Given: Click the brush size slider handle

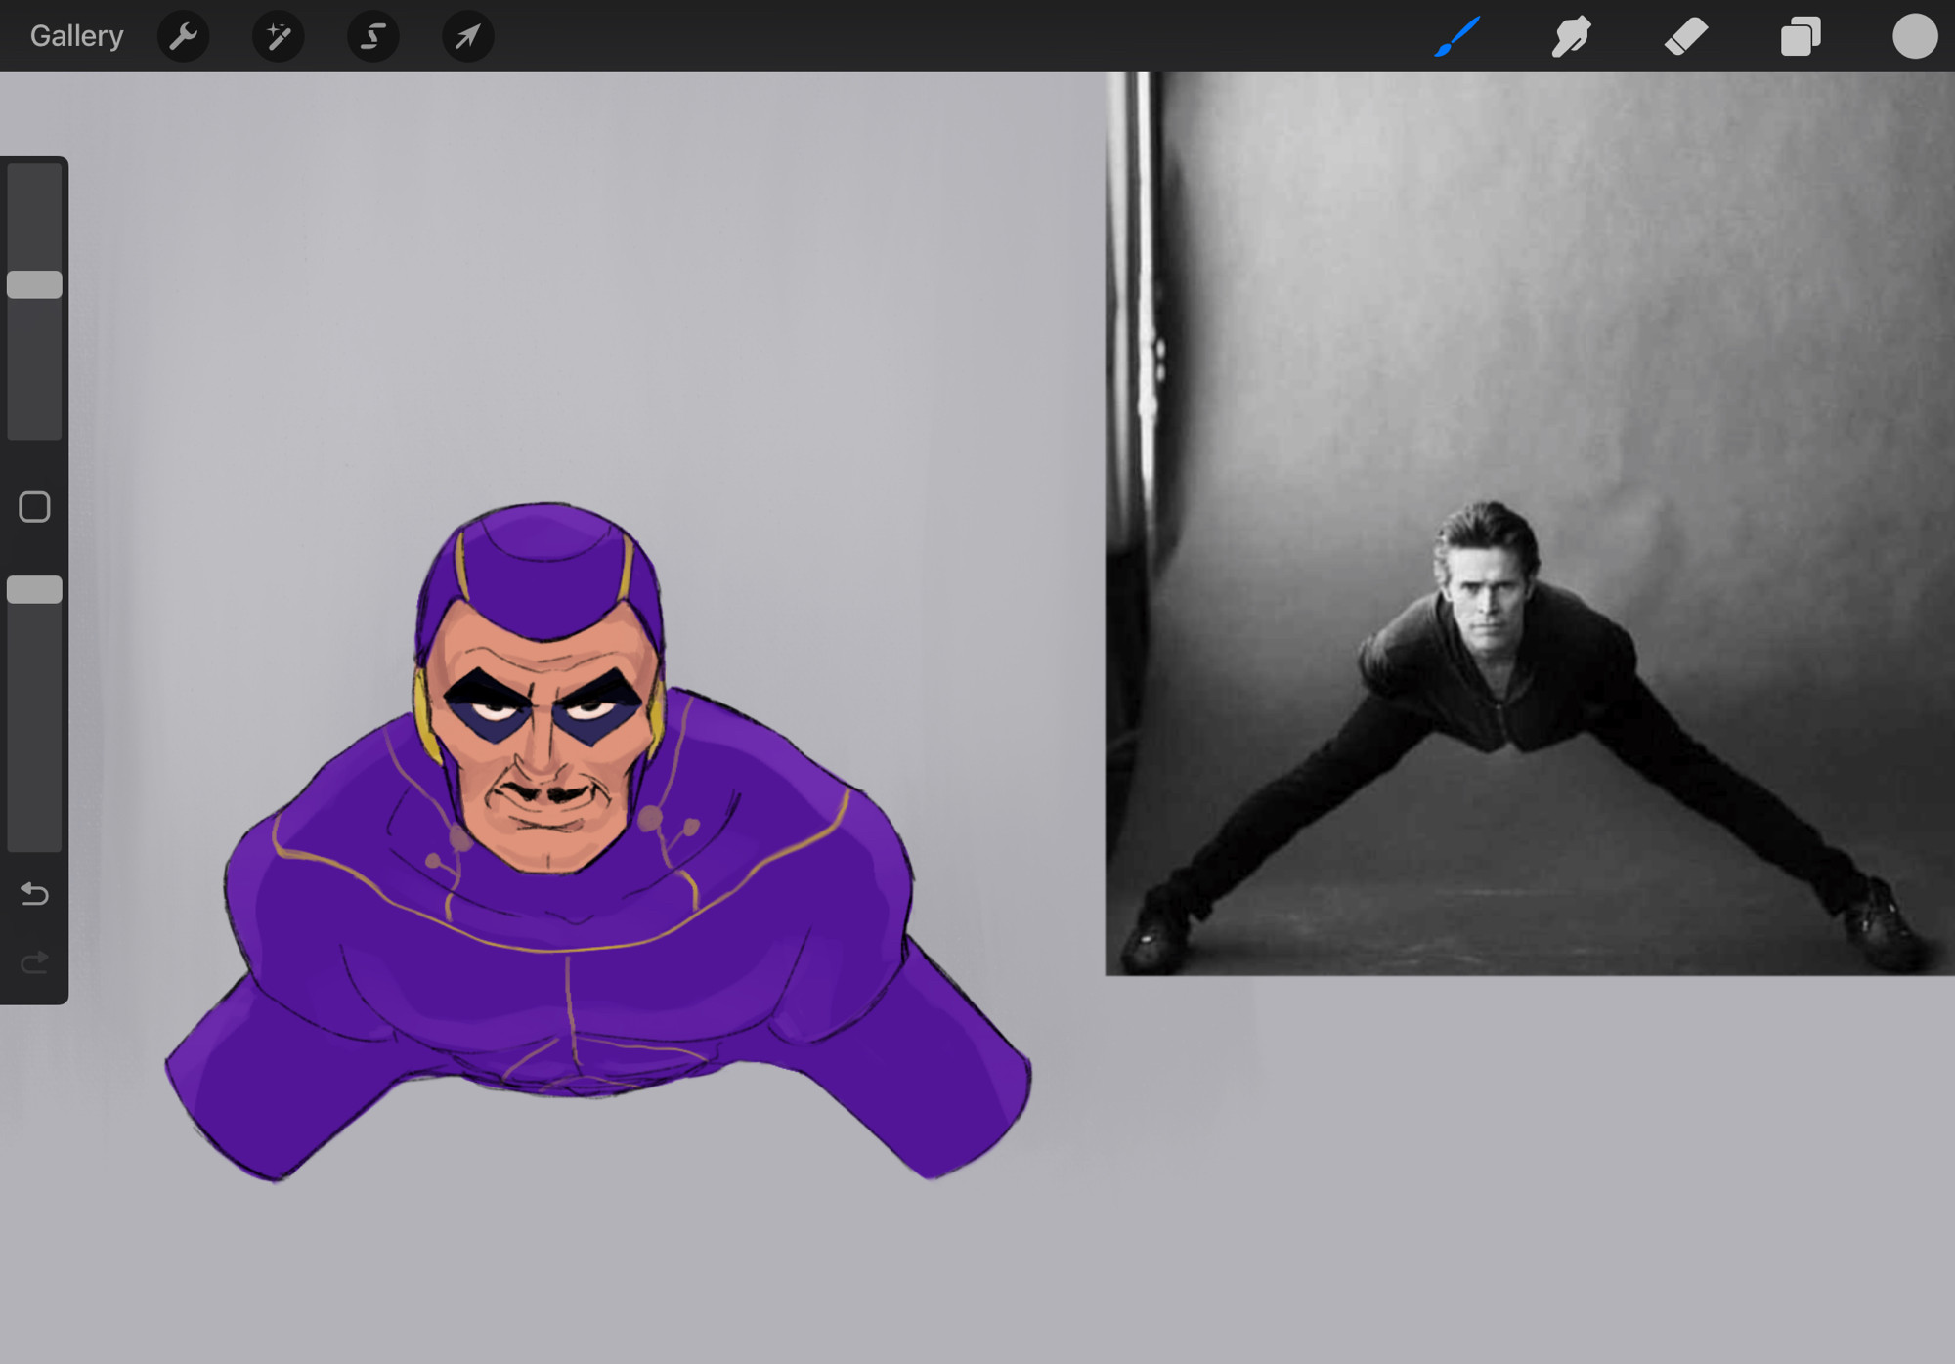Looking at the screenshot, I should point(34,284).
